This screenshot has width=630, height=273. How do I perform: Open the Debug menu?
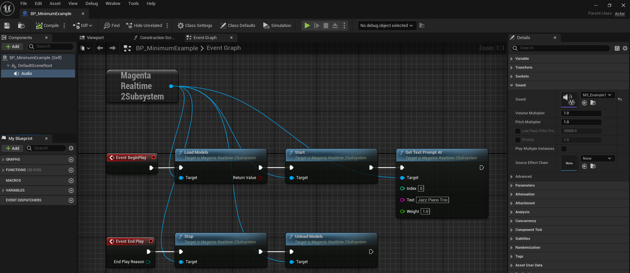[92, 4]
